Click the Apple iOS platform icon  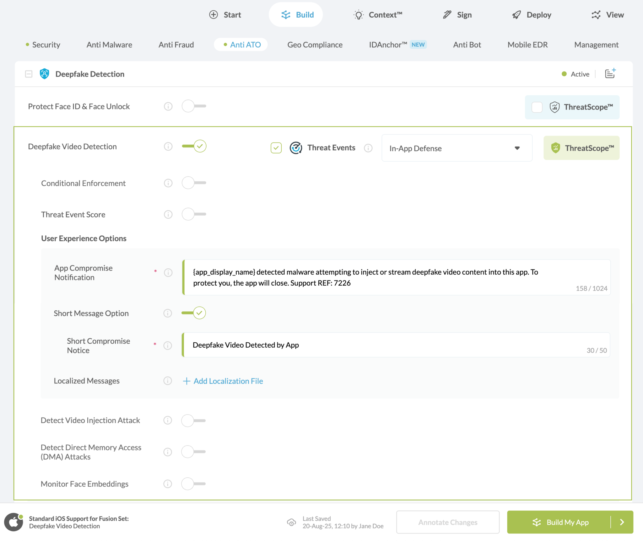[14, 522]
